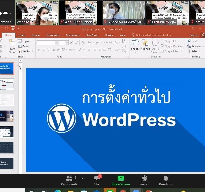Screen dimensions: 205x192
Task: Open the Section dropdown
Action: tap(26, 51)
